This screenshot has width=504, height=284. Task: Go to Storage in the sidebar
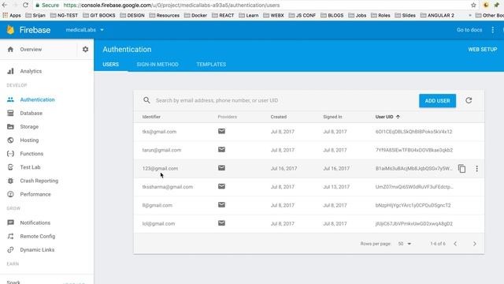pos(29,126)
